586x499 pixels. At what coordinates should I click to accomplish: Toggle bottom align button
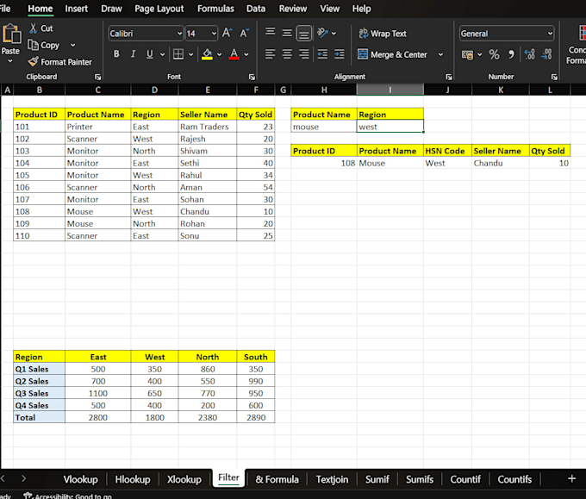(304, 34)
